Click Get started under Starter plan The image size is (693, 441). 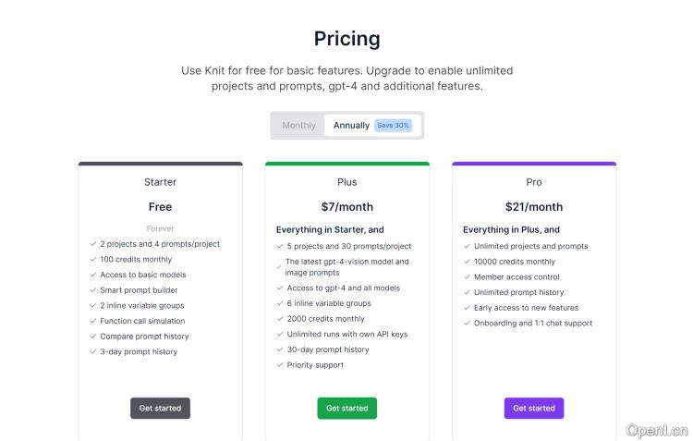coord(160,408)
